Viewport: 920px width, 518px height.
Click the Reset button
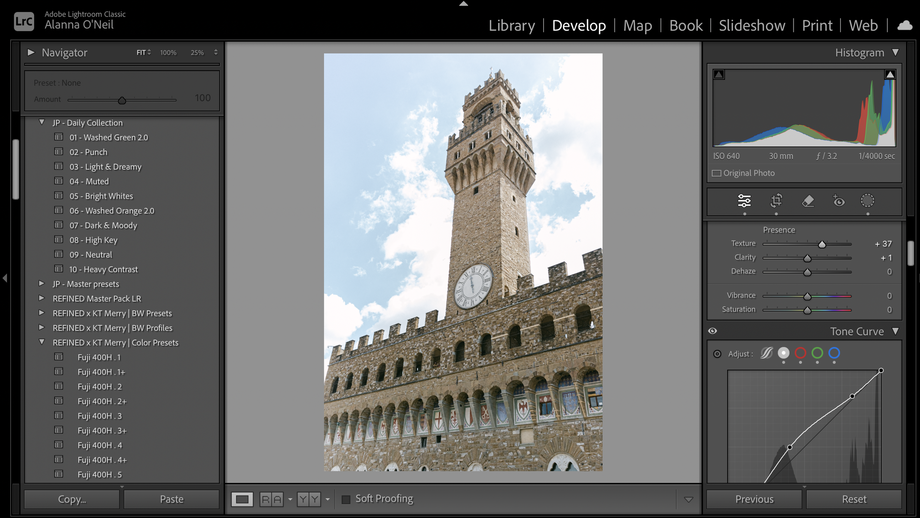pos(854,499)
